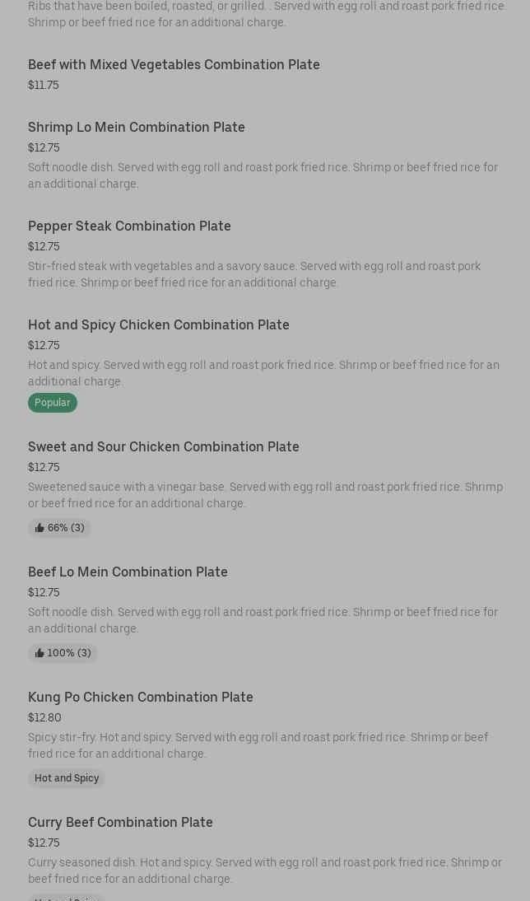The height and width of the screenshot is (901, 530).
Task: Click the Pepper Steak stir-fried steak description
Action: tap(254, 274)
